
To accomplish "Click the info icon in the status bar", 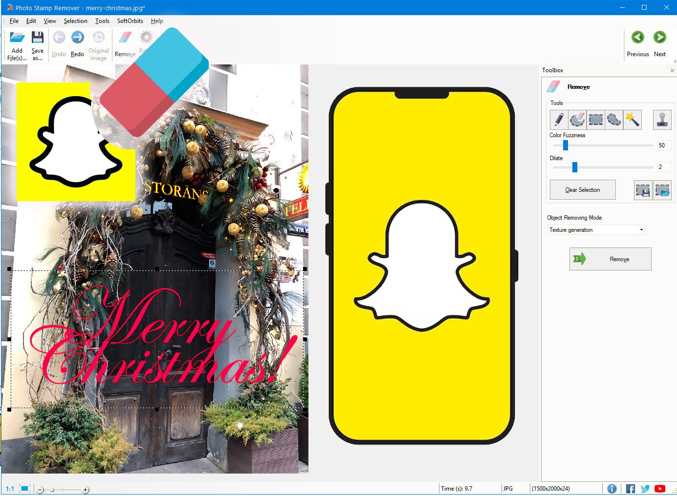I will (x=612, y=488).
